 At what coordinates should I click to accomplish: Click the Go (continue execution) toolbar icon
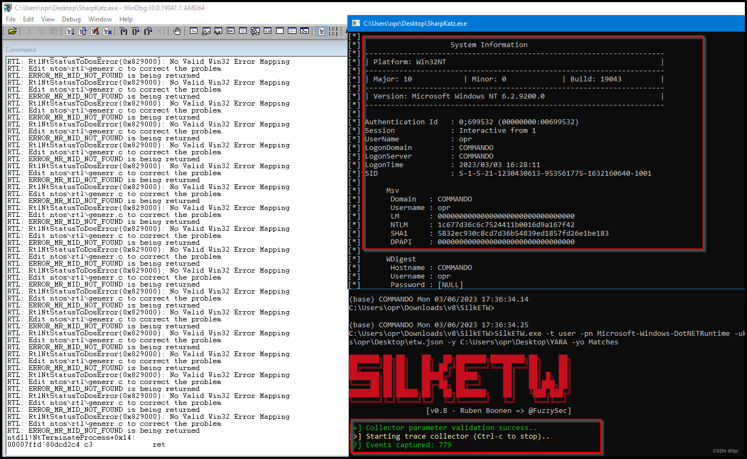coord(70,31)
